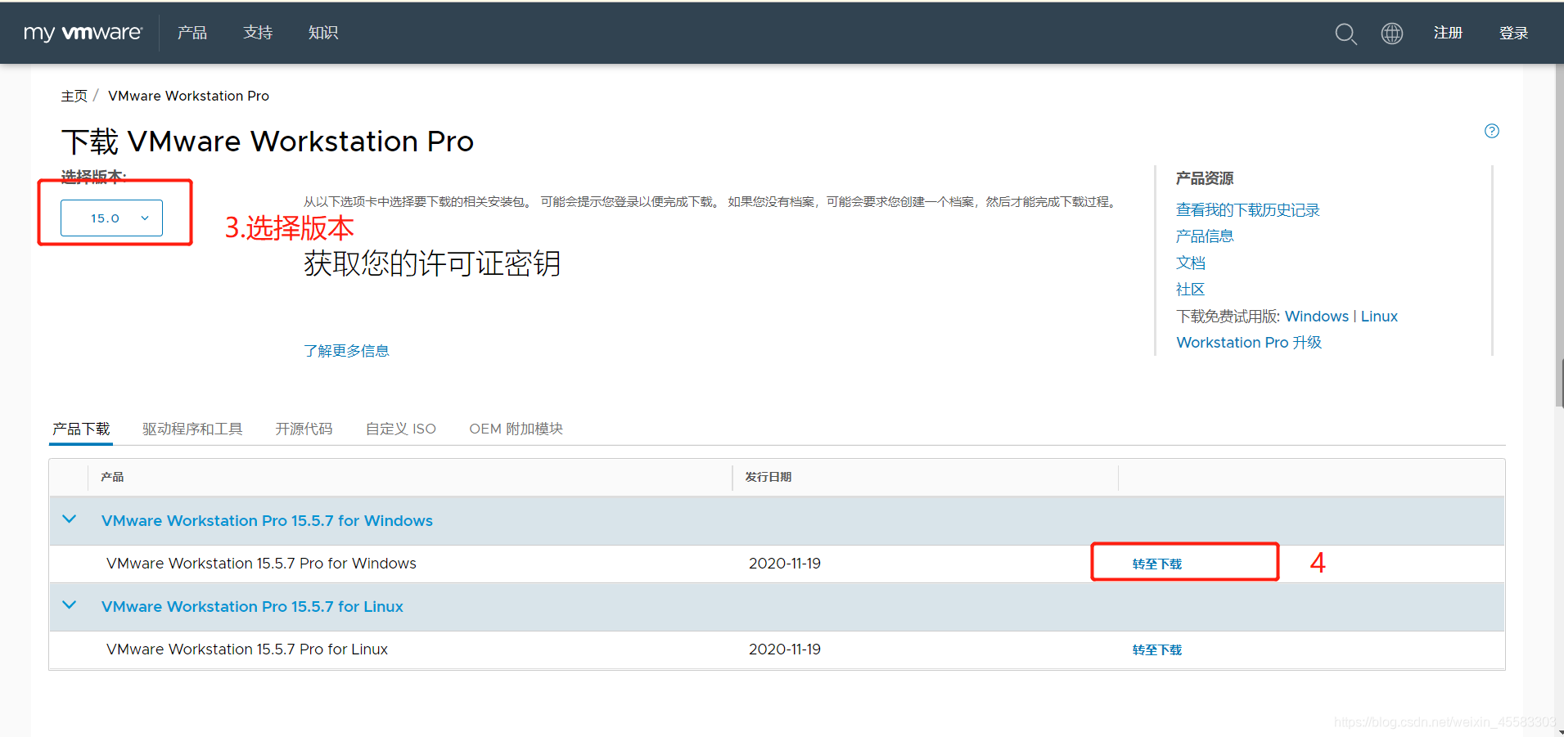Click 转至下载 for Windows

coord(1157,564)
